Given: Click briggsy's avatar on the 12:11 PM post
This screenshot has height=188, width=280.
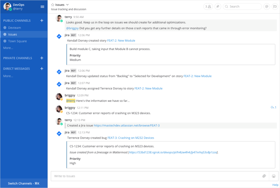Looking at the screenshot, I should coord(59,109).
